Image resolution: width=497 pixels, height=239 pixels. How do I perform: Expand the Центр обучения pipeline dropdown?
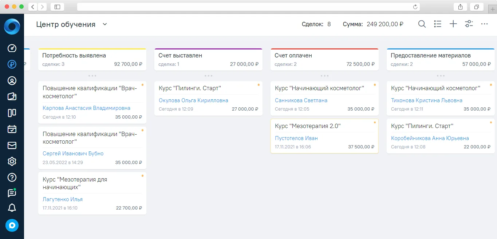[x=105, y=24]
